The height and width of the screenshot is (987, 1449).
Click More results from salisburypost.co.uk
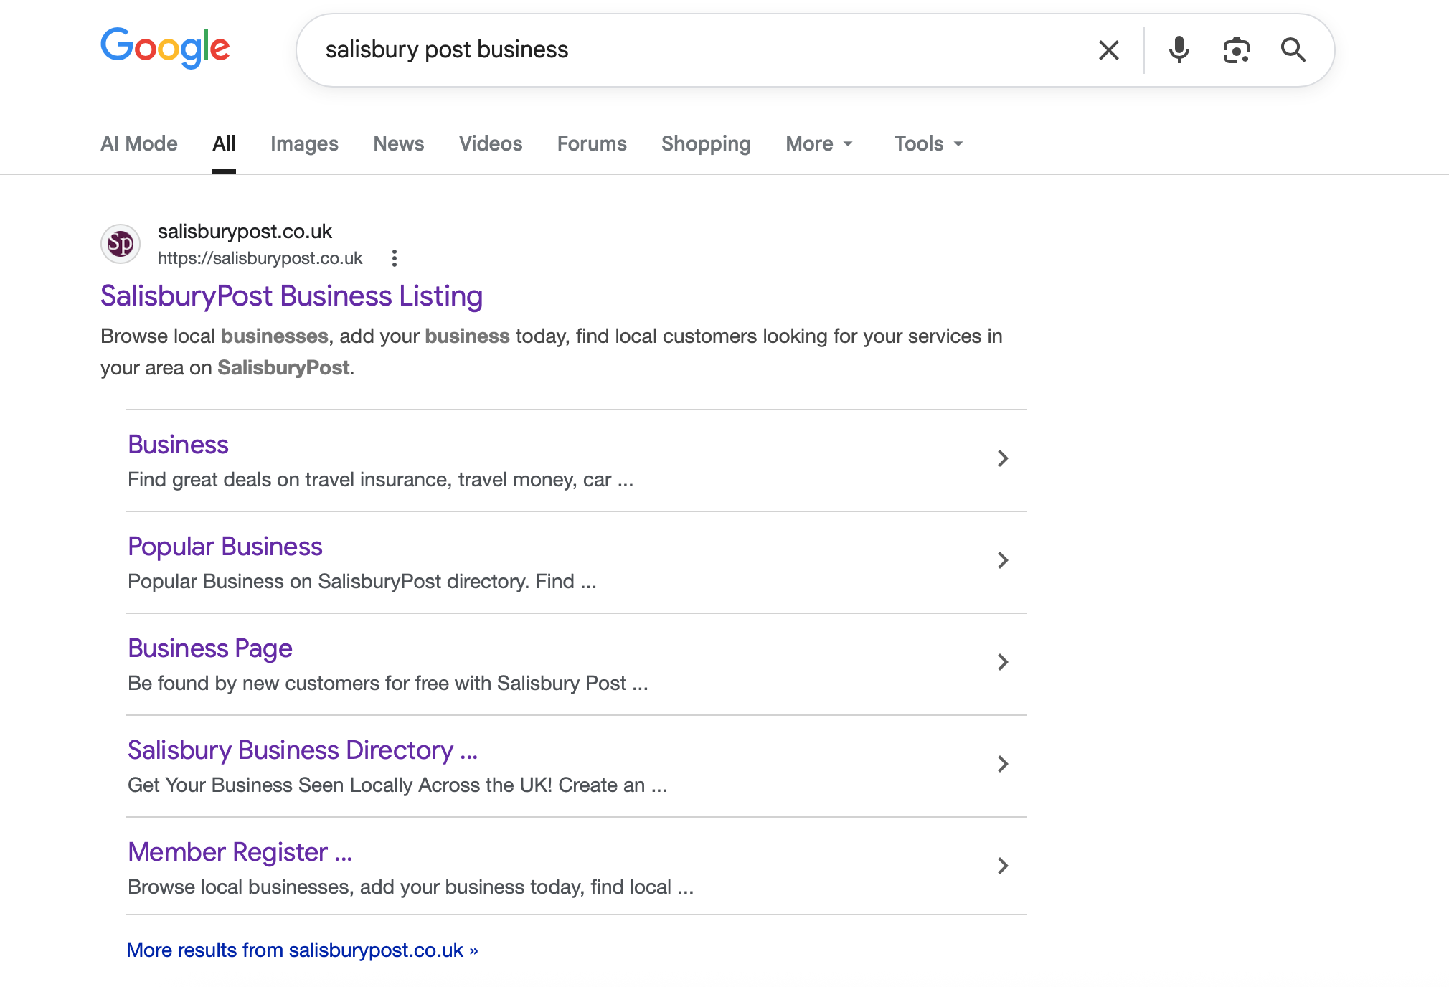[x=302, y=950]
